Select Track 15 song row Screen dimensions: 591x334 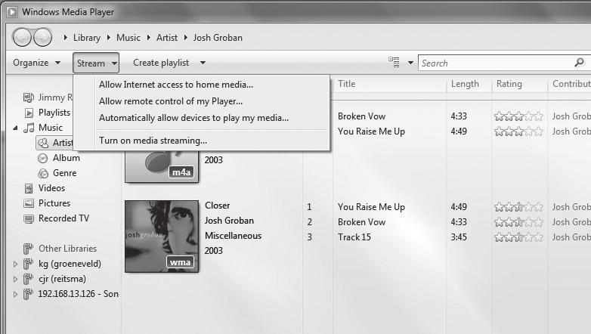point(354,237)
